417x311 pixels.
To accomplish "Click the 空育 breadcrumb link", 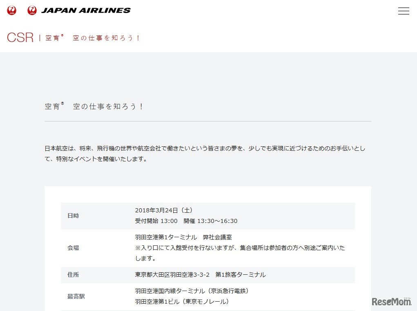I will tap(54, 37).
